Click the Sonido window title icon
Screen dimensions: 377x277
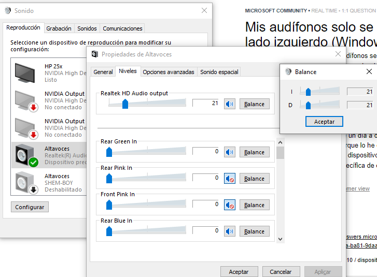click(x=8, y=10)
